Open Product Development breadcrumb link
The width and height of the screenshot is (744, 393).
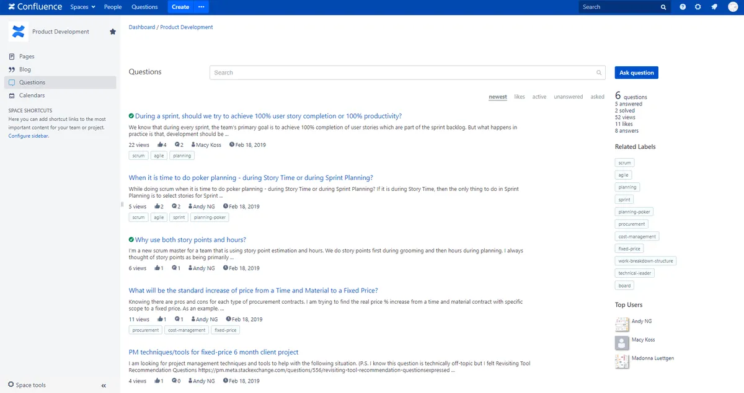click(187, 27)
